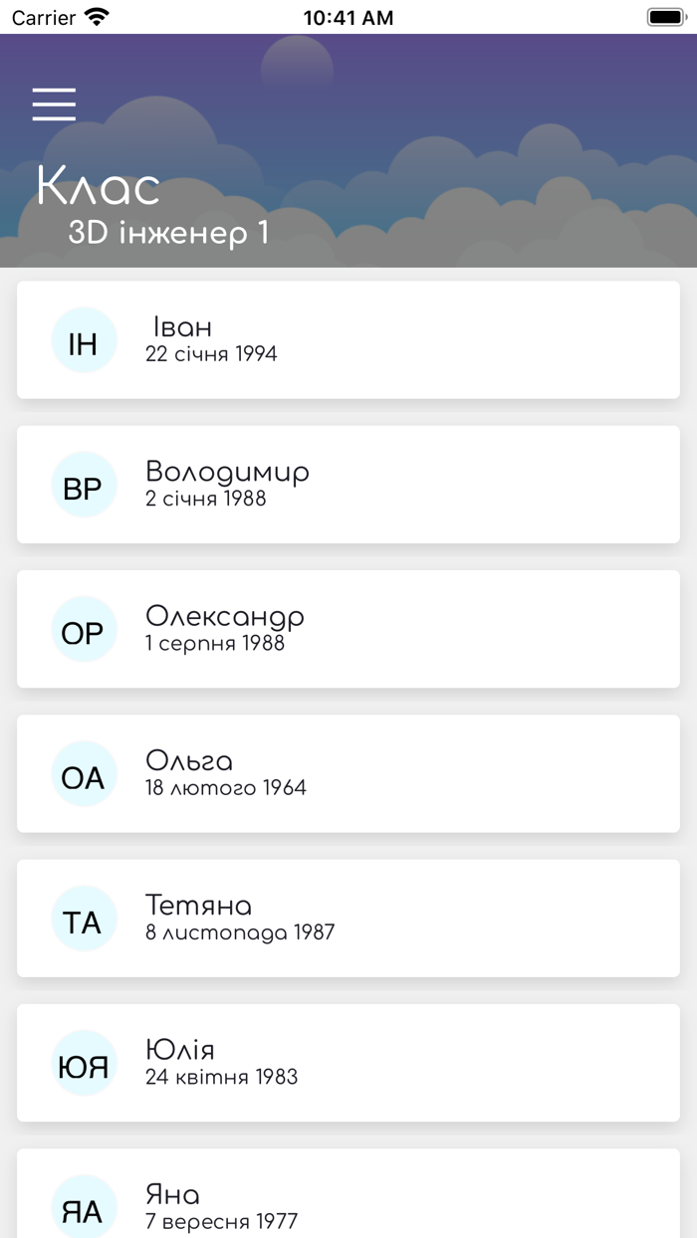697x1238 pixels.
Task: Open student Володимир's name
Action: 227,472
